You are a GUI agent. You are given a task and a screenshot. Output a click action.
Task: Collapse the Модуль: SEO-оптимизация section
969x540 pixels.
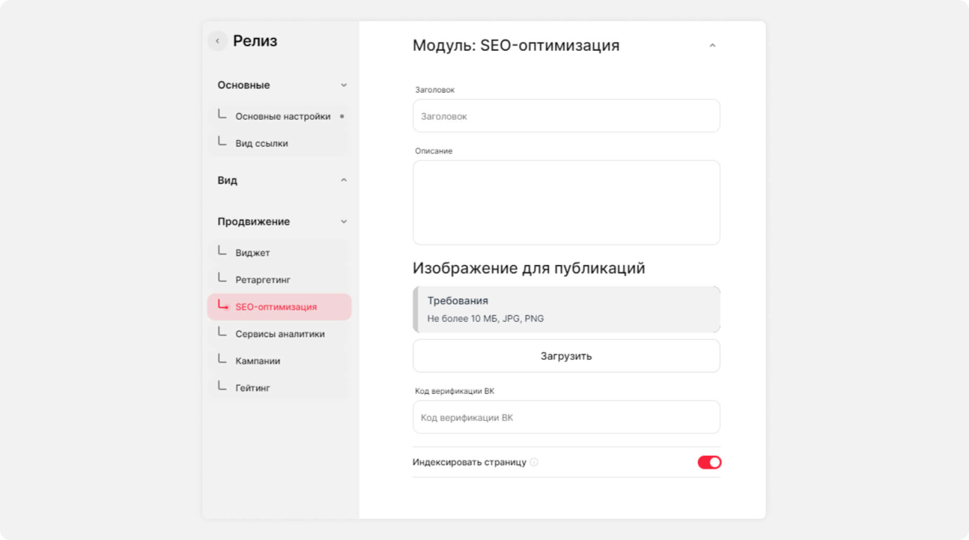pos(712,46)
